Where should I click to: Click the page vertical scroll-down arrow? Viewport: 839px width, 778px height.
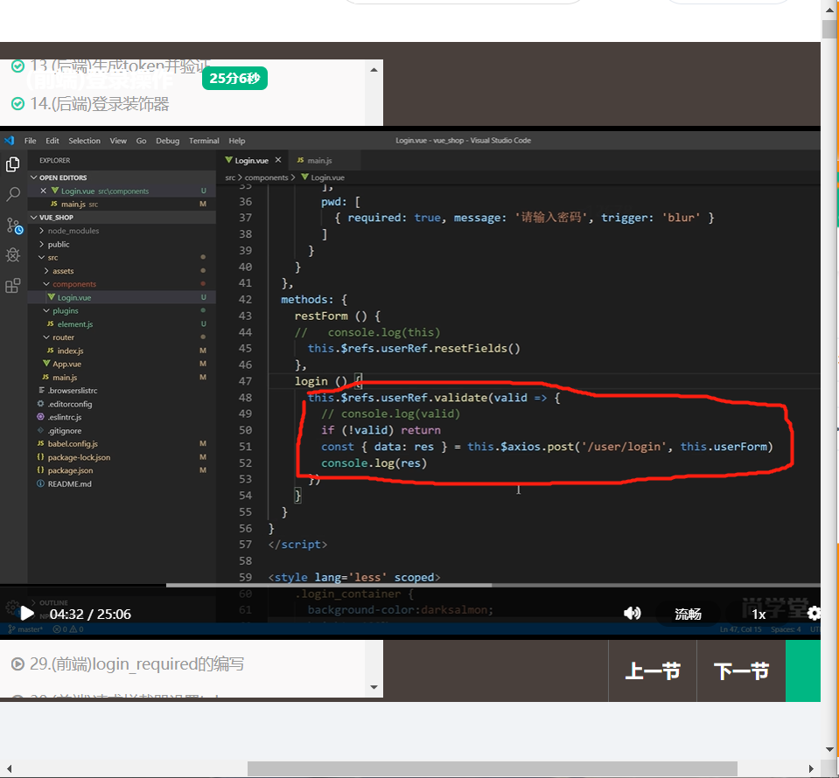point(830,749)
